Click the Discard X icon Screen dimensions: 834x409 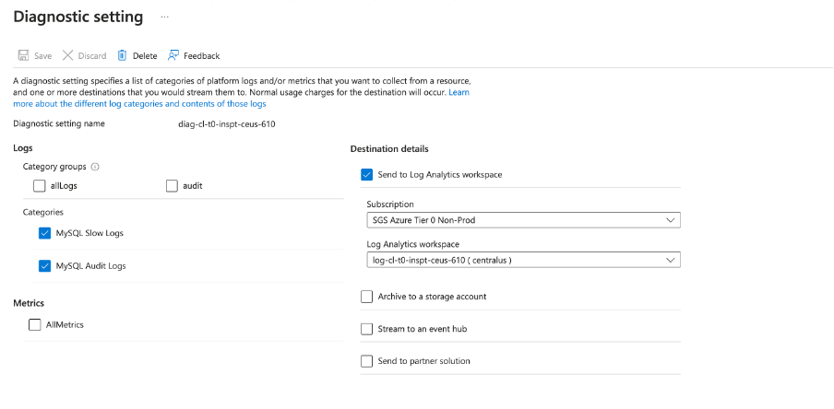click(x=67, y=55)
